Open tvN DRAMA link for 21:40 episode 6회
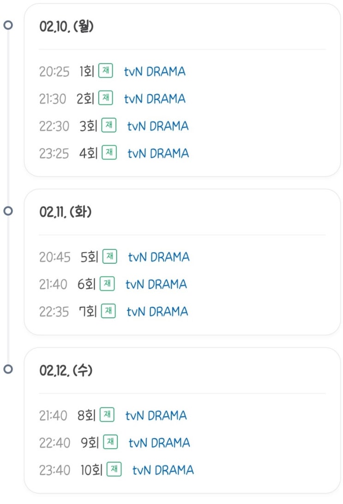This screenshot has height=504, width=343. 156,284
